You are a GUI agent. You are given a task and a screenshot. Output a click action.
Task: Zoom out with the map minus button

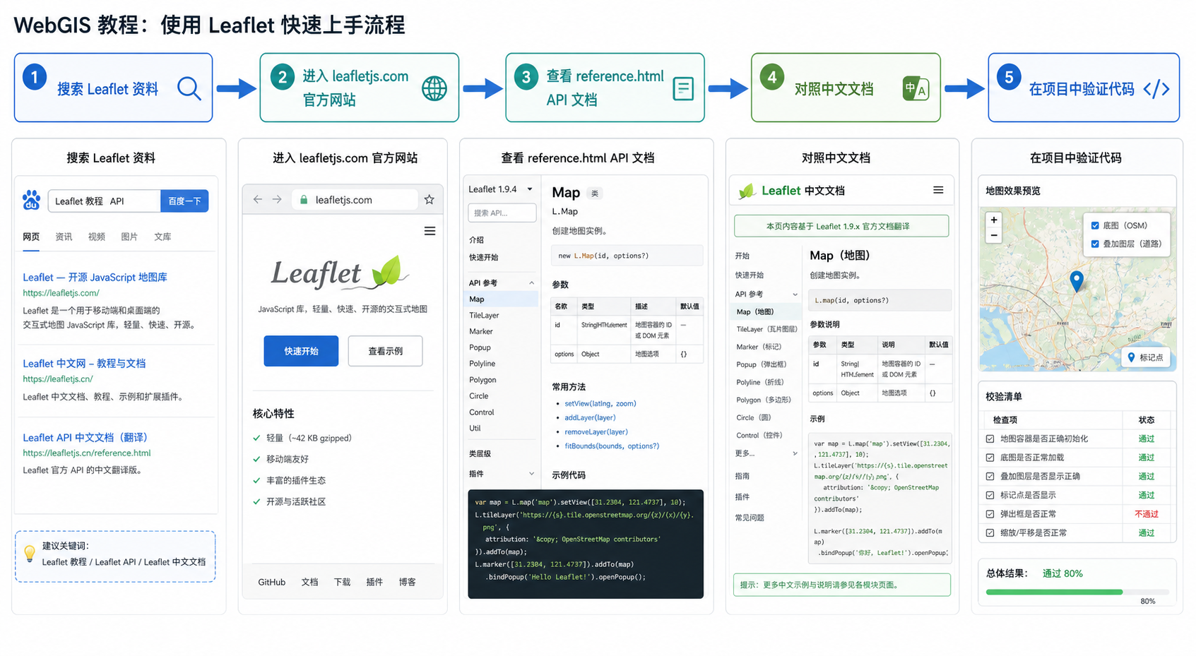pyautogui.click(x=994, y=235)
